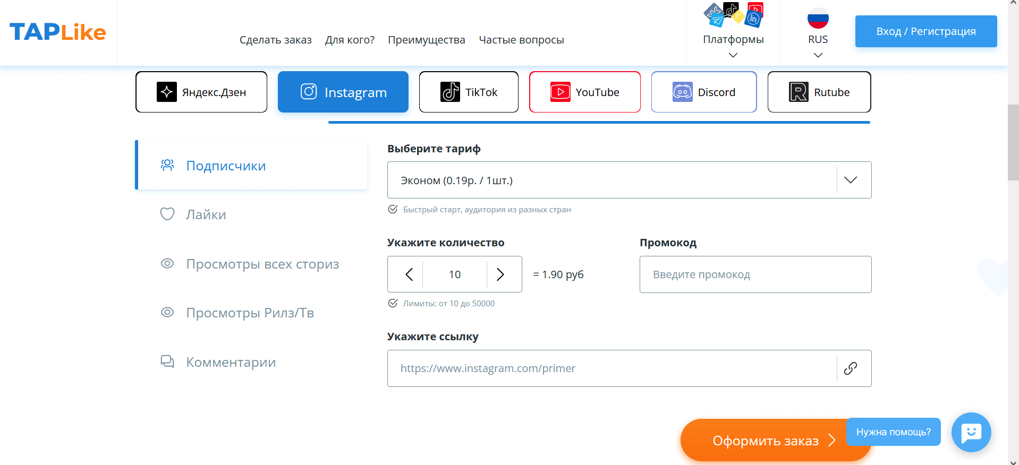
Task: Select the YouTube platform button
Action: 584,92
